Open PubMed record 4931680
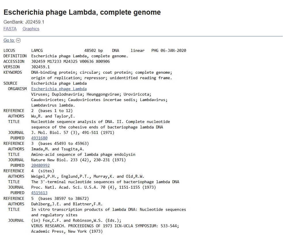Viewport: 283px width, 235px height. click(39, 138)
